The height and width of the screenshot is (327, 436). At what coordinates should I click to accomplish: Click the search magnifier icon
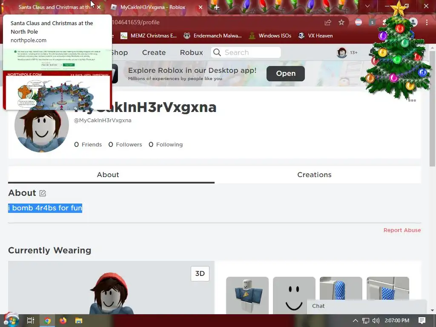point(217,52)
